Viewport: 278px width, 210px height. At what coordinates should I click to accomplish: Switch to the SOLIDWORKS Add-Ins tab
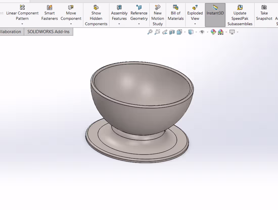(x=49, y=31)
